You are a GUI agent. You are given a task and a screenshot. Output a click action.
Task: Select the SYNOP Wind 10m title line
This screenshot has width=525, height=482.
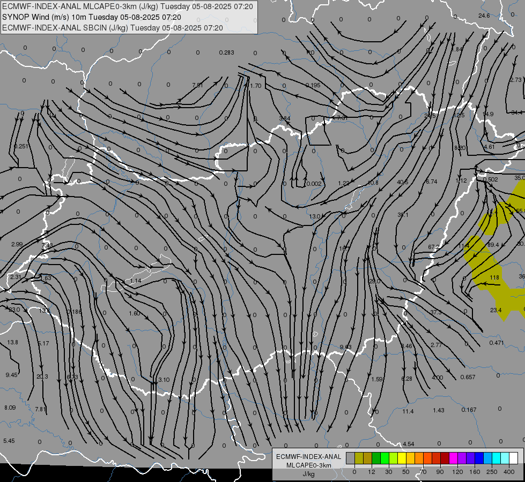click(91, 17)
